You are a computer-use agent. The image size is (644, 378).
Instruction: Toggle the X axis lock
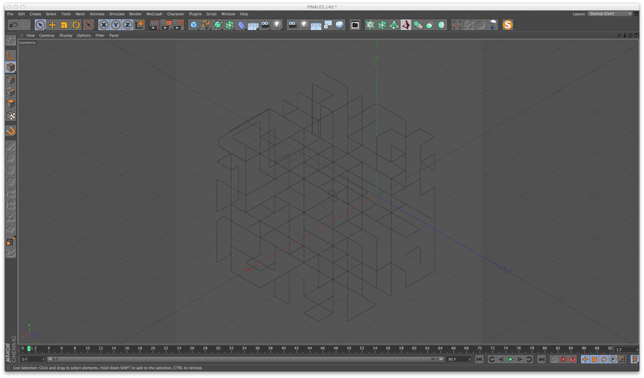(104, 25)
